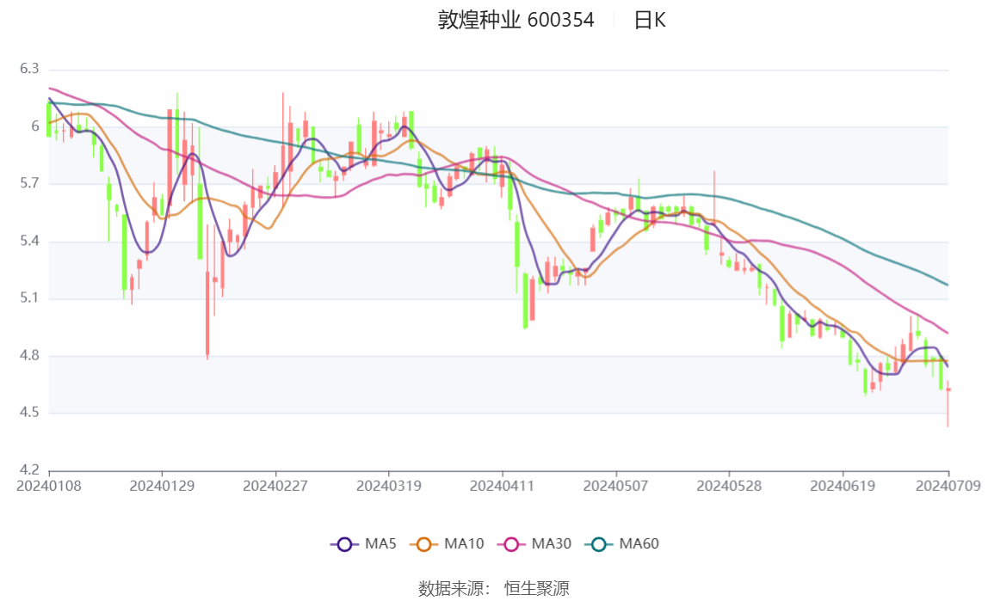988x601 pixels.
Task: Click the 恒生聚源 data source text
Action: [537, 588]
